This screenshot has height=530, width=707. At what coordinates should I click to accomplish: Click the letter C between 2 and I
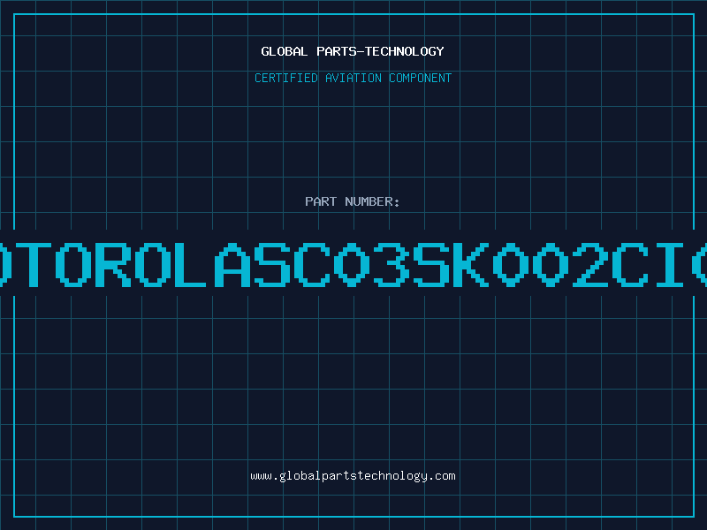[x=630, y=264]
